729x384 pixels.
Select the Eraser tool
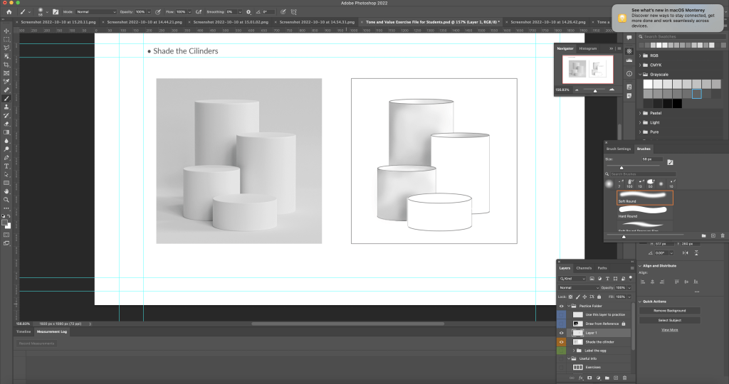pyautogui.click(x=6, y=124)
